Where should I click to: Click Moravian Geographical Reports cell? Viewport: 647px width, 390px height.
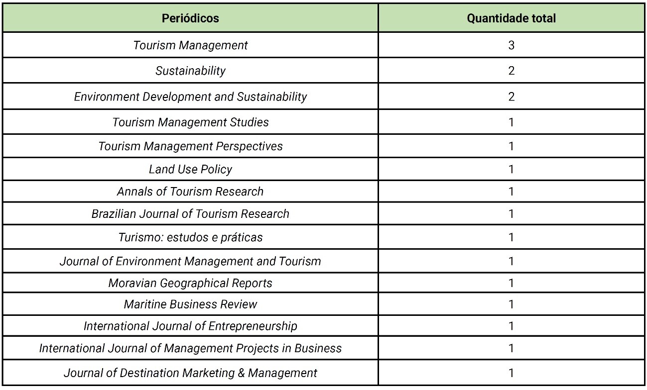point(190,284)
